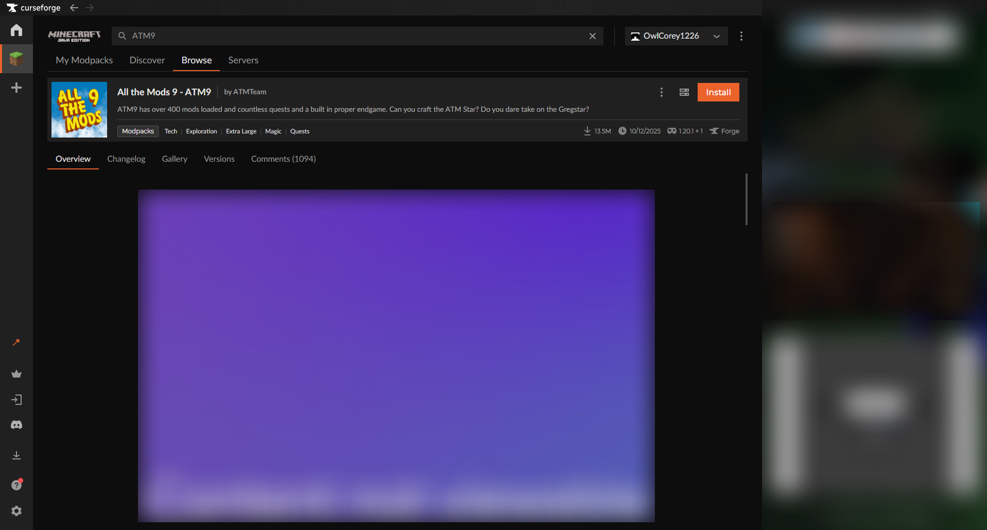The width and height of the screenshot is (987, 530).
Task: Open the OwlCorey1226 account dropdown
Action: click(x=676, y=36)
